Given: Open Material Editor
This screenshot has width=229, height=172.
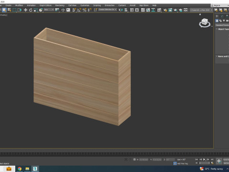Looking at the screenshot, I should coord(159,10).
